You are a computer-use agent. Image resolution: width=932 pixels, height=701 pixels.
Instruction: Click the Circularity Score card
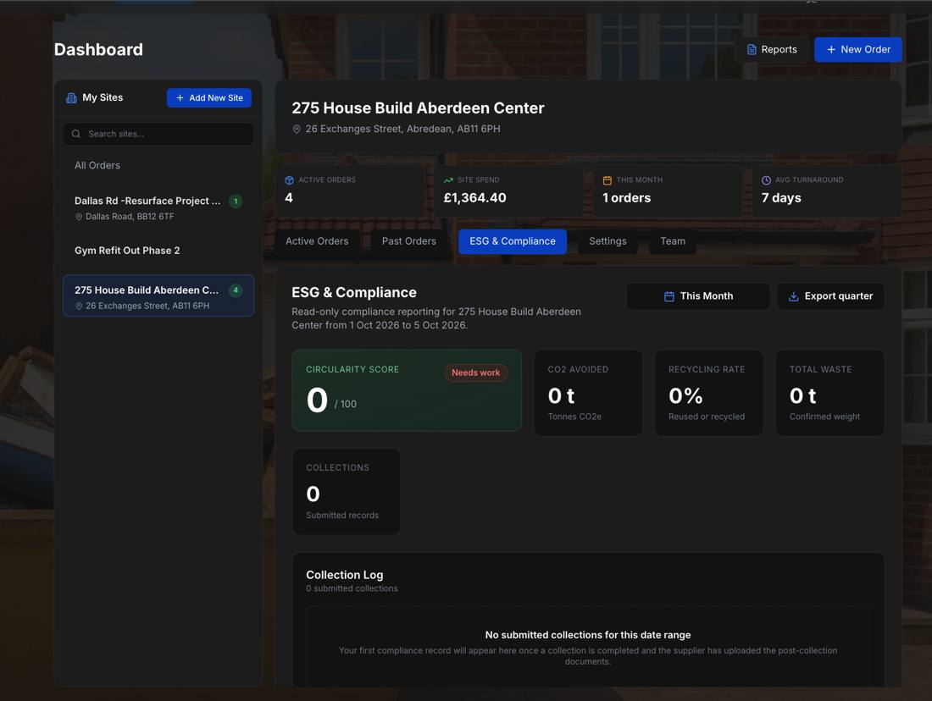pos(407,390)
